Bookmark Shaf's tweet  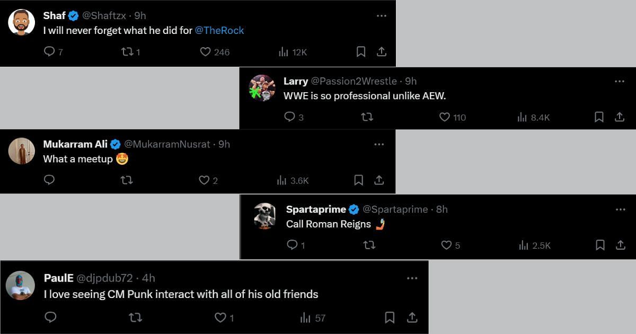pos(360,51)
